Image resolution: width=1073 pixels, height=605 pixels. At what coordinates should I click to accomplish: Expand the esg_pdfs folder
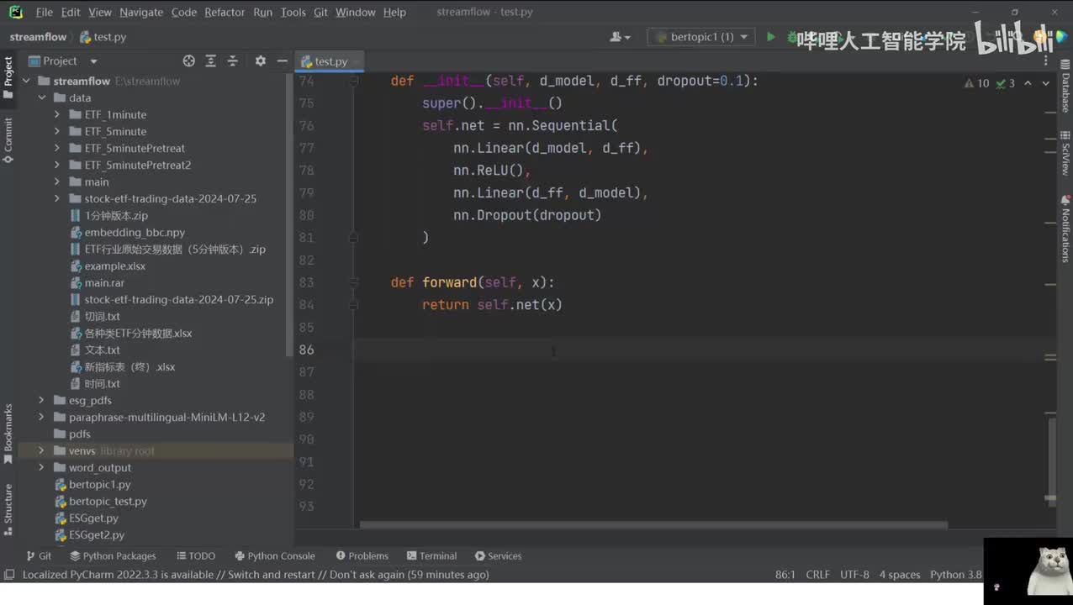click(x=41, y=401)
